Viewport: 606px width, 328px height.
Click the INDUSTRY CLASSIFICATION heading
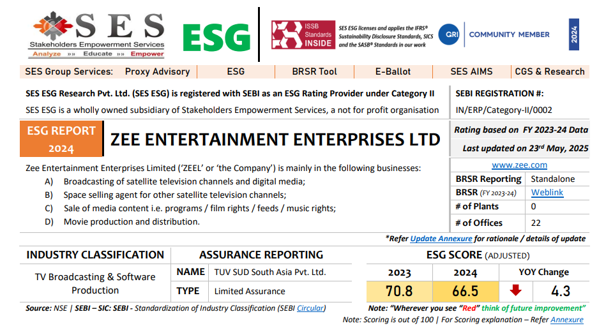95,255
